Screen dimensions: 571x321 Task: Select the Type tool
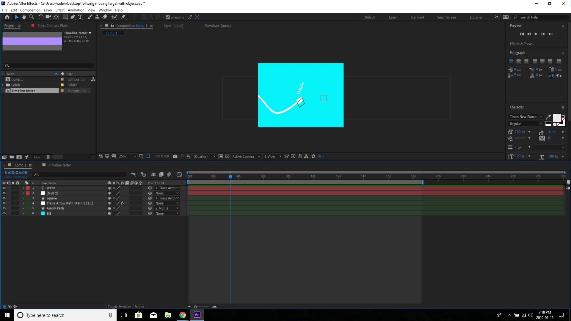[80, 17]
